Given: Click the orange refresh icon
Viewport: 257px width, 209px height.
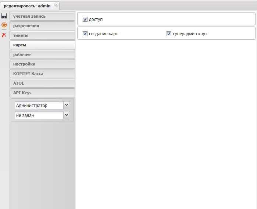Looking at the screenshot, I should [x=4, y=25].
